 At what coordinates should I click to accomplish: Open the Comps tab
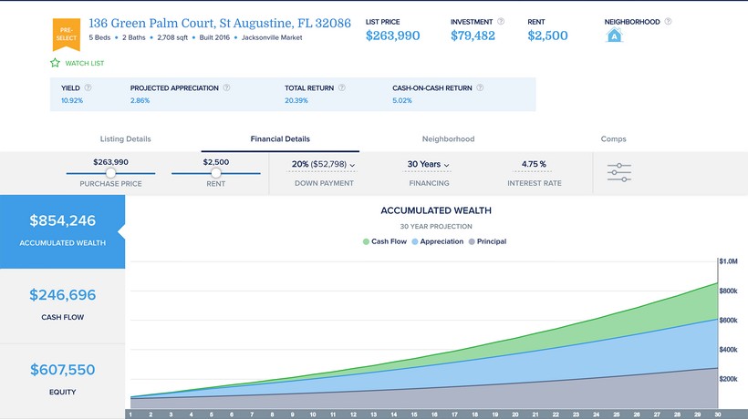(613, 139)
